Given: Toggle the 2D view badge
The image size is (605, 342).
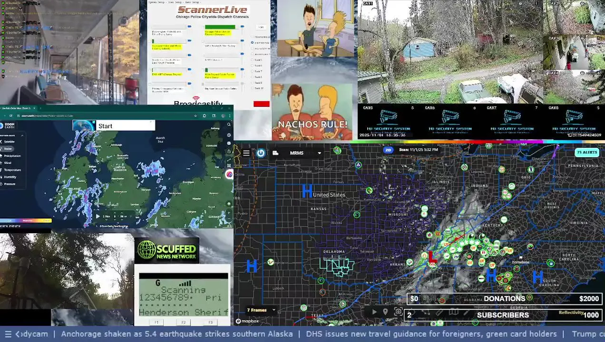Looking at the screenshot, I should click(388, 150).
